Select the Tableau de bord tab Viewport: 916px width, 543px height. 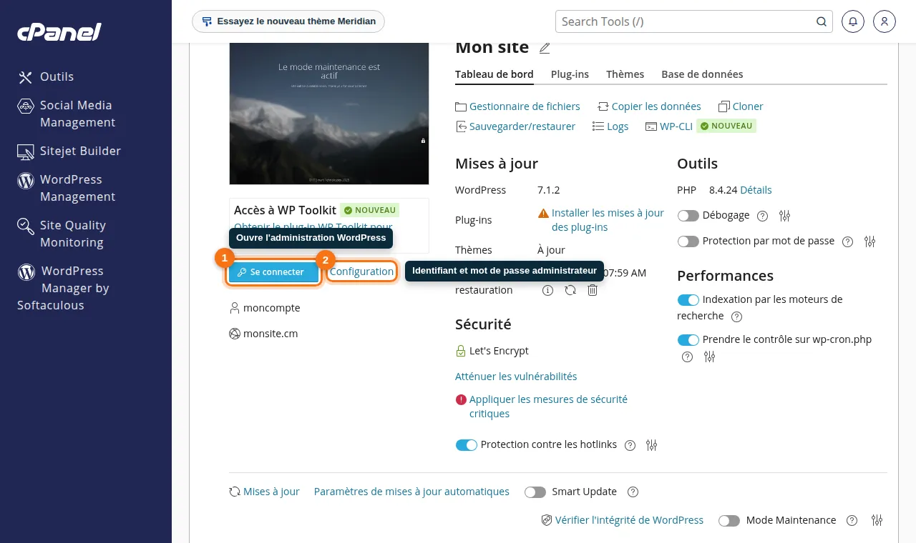point(494,74)
